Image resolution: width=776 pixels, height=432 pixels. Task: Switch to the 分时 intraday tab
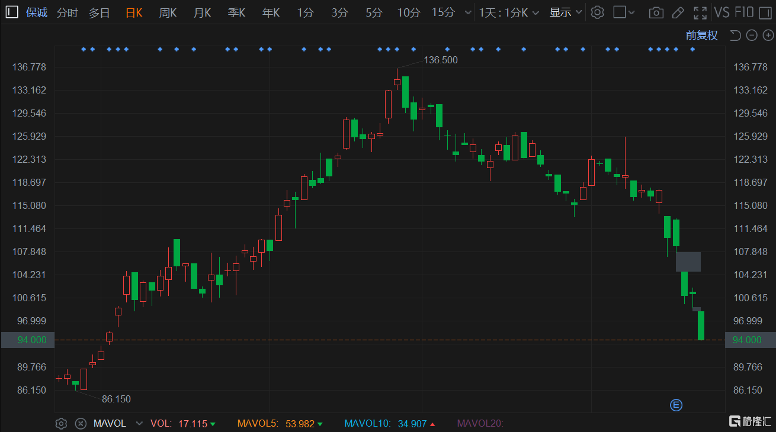(x=67, y=12)
